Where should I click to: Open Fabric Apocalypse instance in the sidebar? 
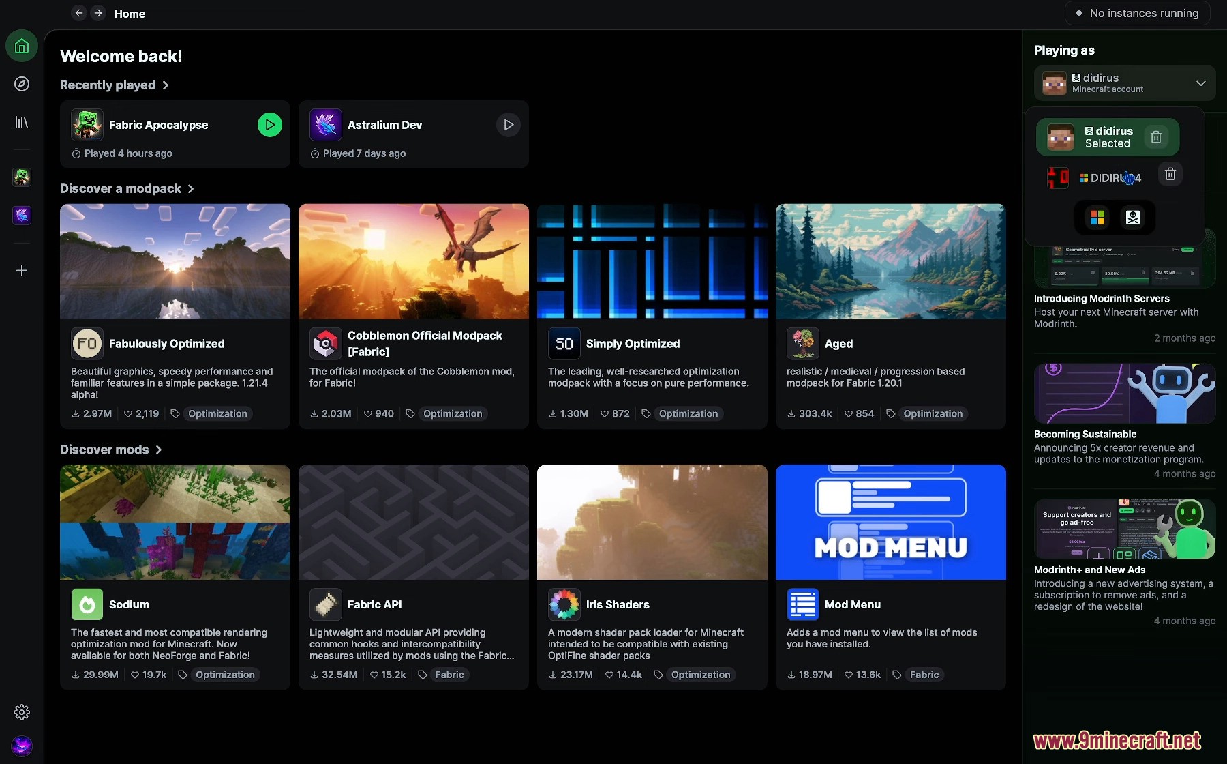(x=22, y=177)
